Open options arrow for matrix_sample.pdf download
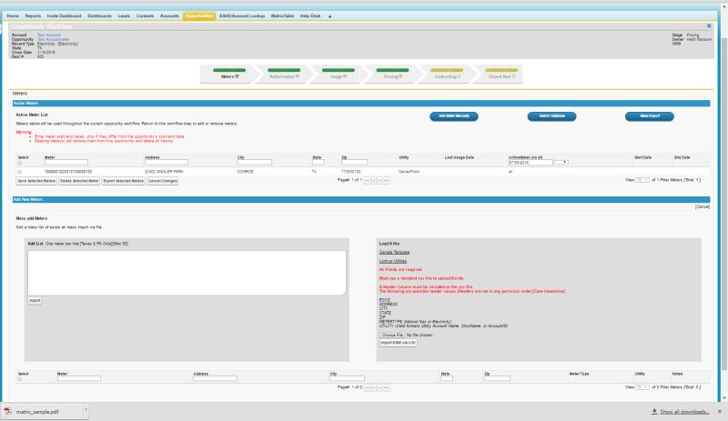This screenshot has width=728, height=421. point(86,410)
